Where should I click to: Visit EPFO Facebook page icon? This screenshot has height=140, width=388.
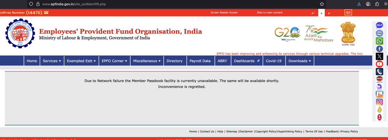click(379, 49)
